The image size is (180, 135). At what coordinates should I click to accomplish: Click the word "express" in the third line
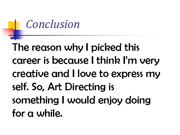[x=124, y=74]
